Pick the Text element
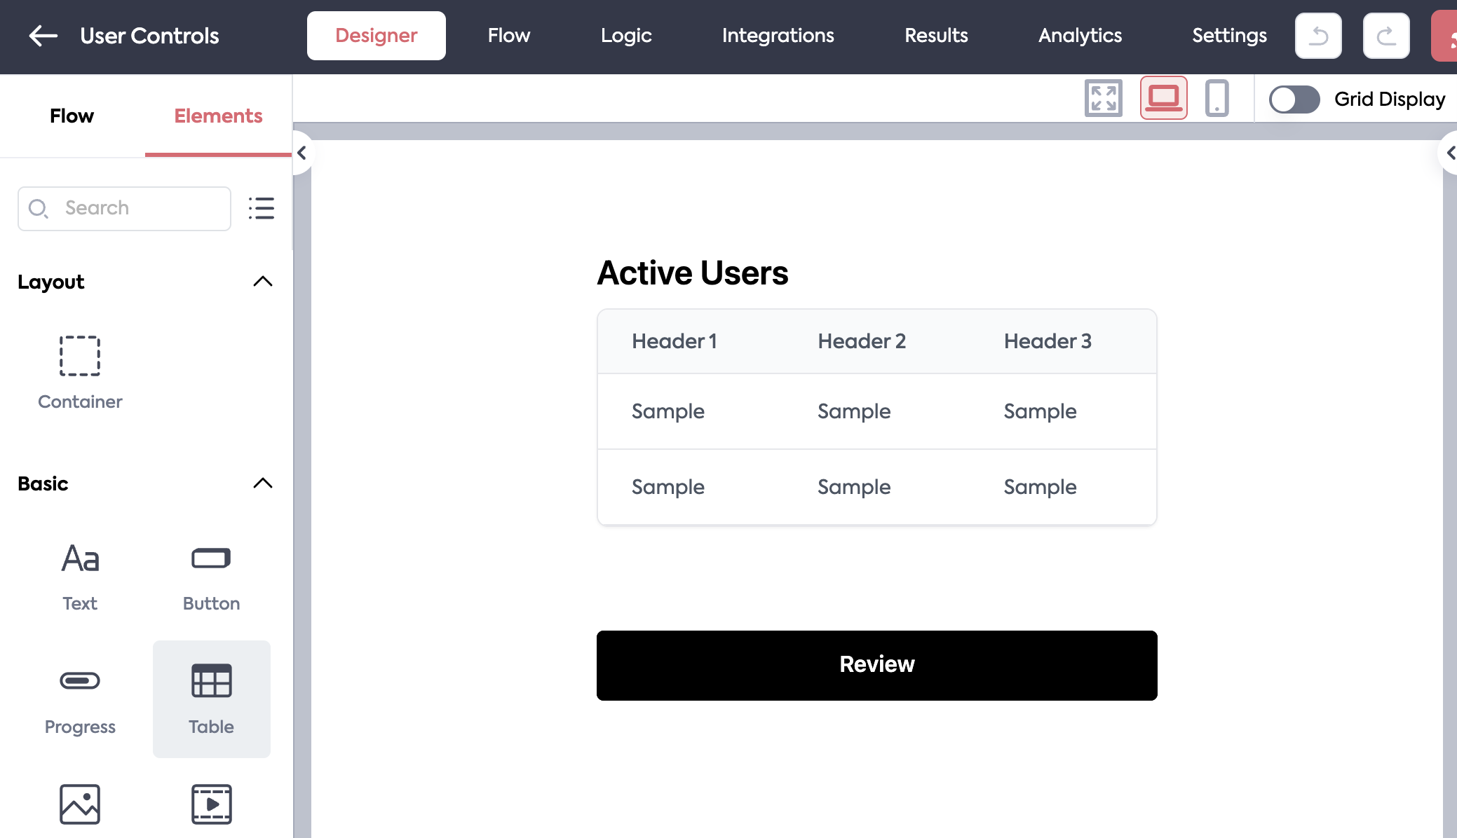1457x838 pixels. (80, 576)
